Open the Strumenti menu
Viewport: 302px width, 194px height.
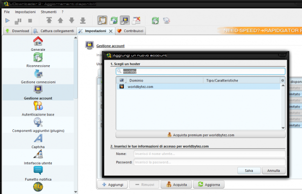coord(48,12)
